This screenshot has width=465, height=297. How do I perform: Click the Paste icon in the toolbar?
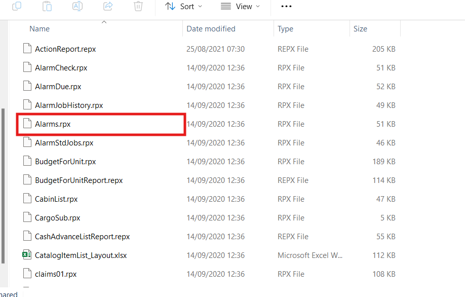pyautogui.click(x=47, y=6)
